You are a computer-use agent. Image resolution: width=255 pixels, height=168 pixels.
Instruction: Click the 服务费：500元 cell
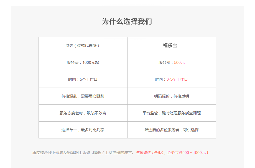[172, 62]
